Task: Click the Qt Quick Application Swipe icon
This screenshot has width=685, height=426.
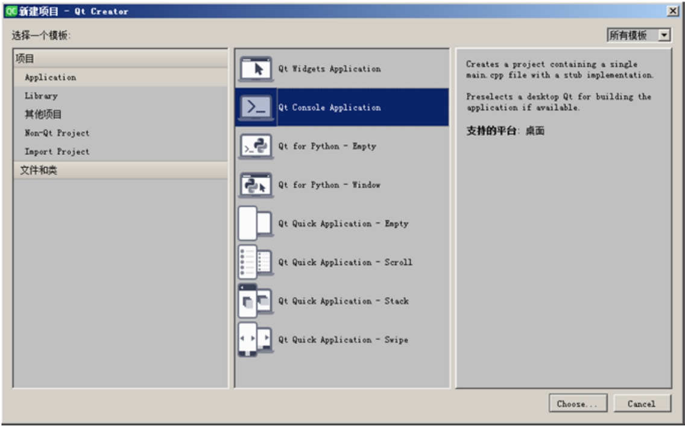Action: tap(256, 340)
